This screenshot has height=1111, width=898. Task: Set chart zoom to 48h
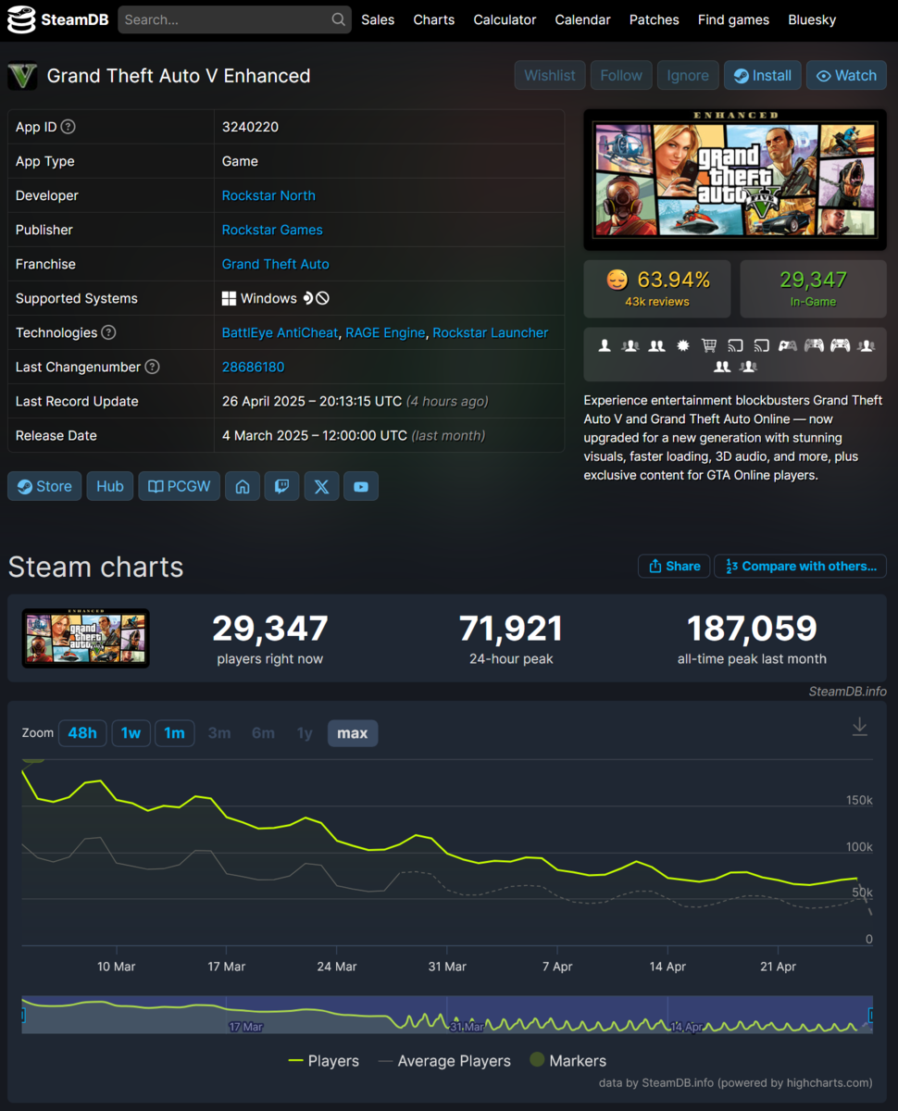click(82, 733)
